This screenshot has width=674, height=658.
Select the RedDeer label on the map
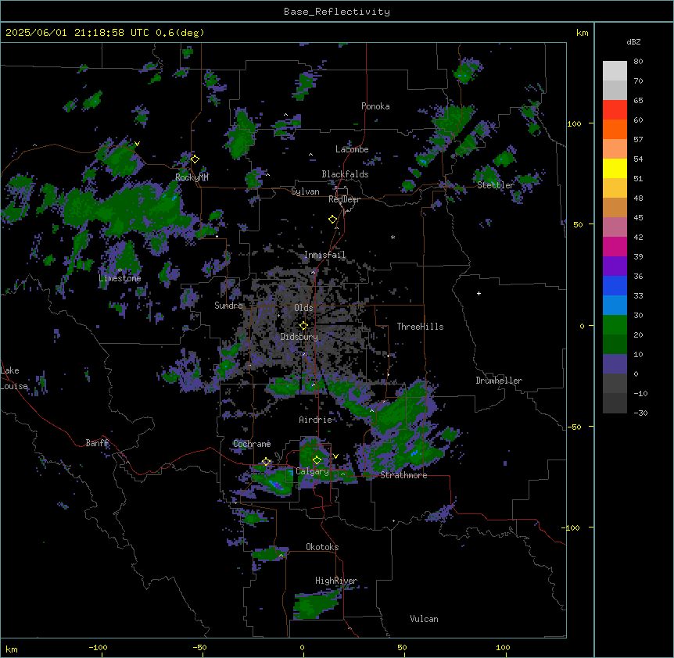(344, 199)
